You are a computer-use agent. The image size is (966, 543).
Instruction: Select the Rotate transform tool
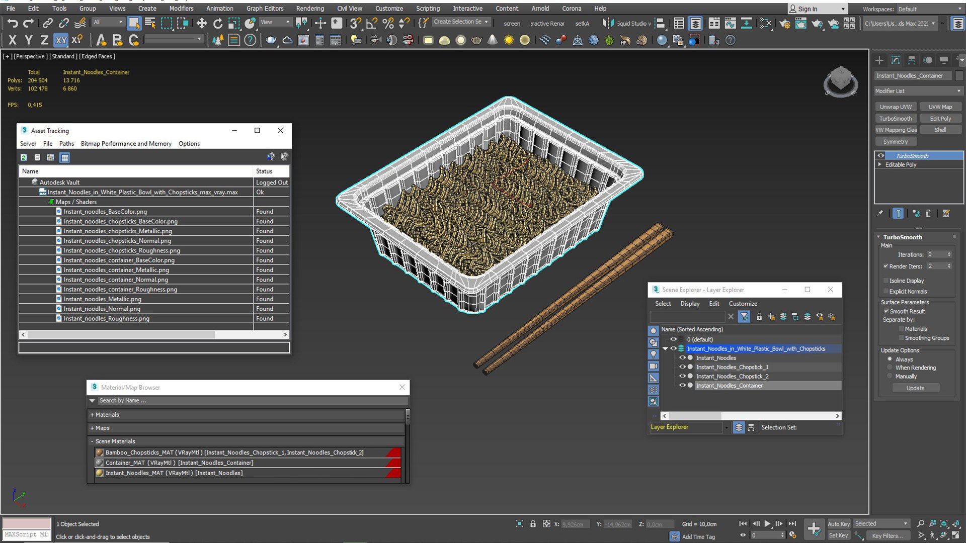click(x=217, y=23)
